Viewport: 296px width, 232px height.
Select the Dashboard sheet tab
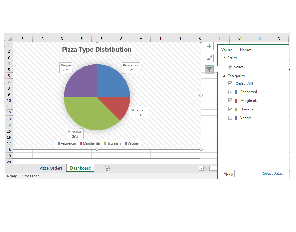[80, 168]
